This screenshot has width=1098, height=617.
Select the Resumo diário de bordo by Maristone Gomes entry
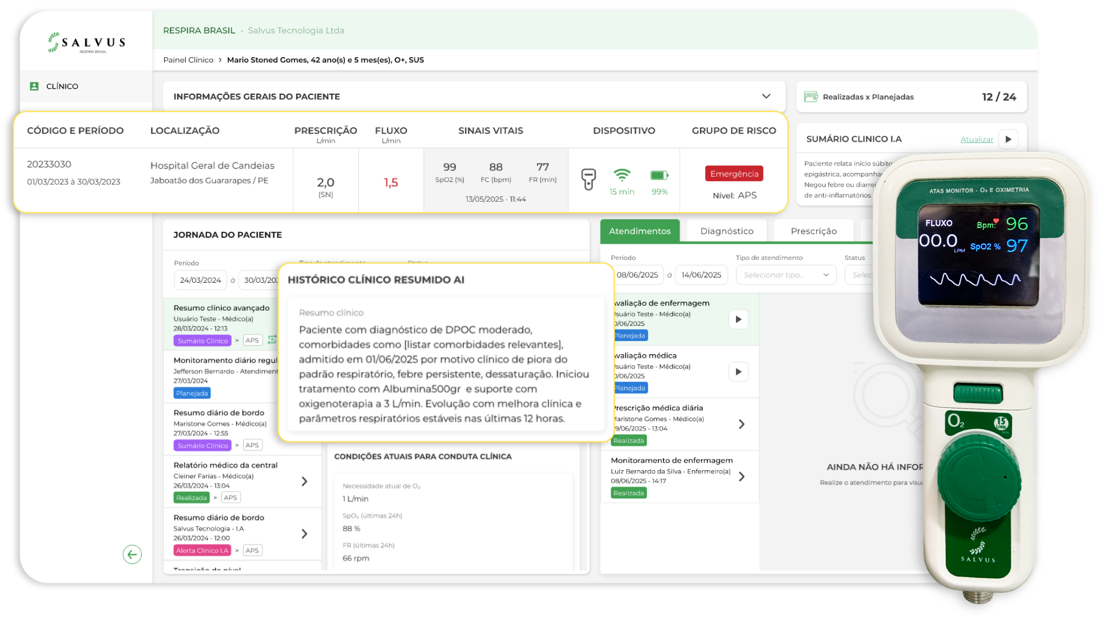click(x=242, y=428)
